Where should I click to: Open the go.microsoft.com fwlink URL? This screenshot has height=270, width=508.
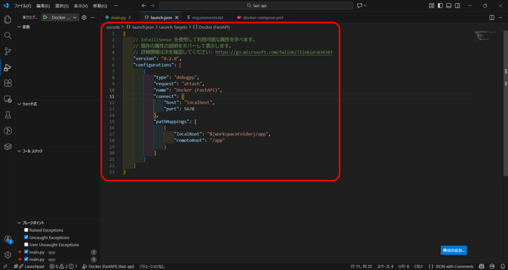click(273, 52)
